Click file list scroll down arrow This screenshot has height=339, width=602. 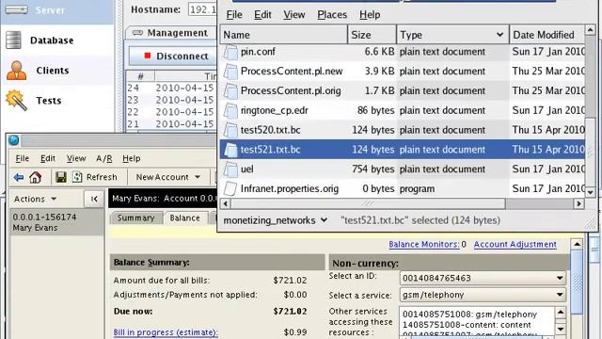point(590,192)
